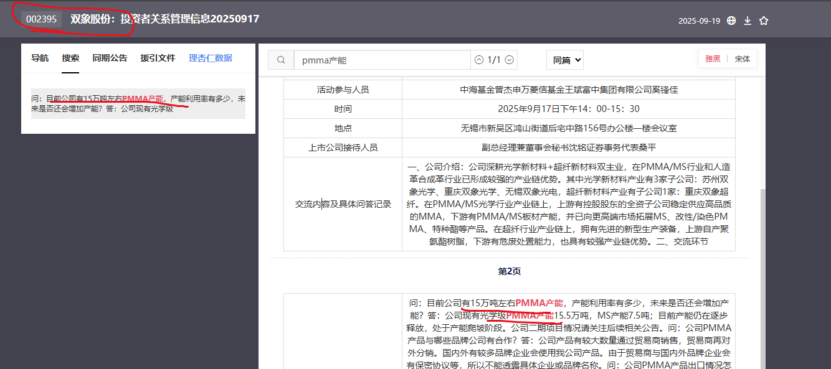Image resolution: width=831 pixels, height=369 pixels.
Task: Click the highlighted PMMA产能 match in page 2
Action: coord(539,303)
